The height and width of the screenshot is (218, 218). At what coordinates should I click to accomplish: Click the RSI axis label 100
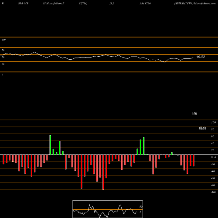[x=3, y=40]
